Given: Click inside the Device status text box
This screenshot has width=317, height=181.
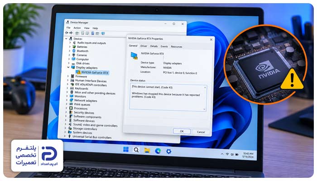Looking at the screenshot, I should (x=168, y=98).
